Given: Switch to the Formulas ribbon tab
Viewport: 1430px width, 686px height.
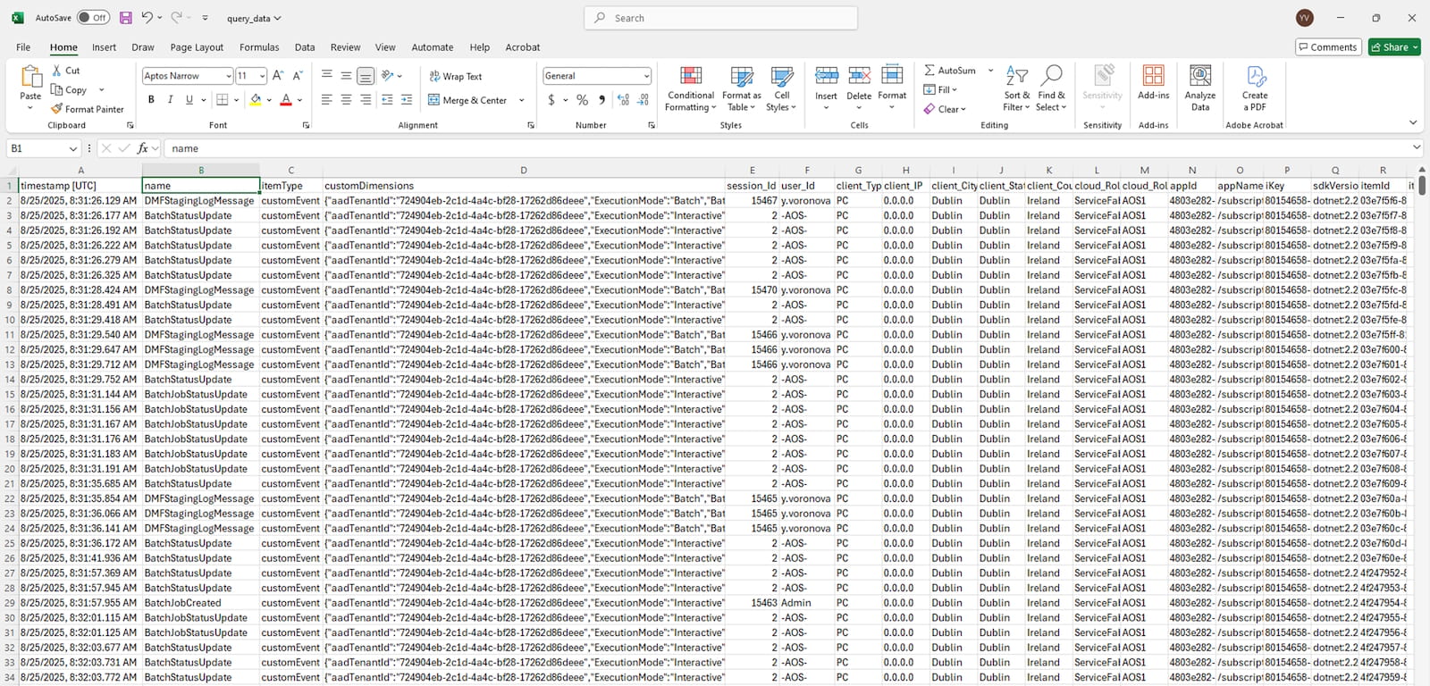Looking at the screenshot, I should 259,47.
